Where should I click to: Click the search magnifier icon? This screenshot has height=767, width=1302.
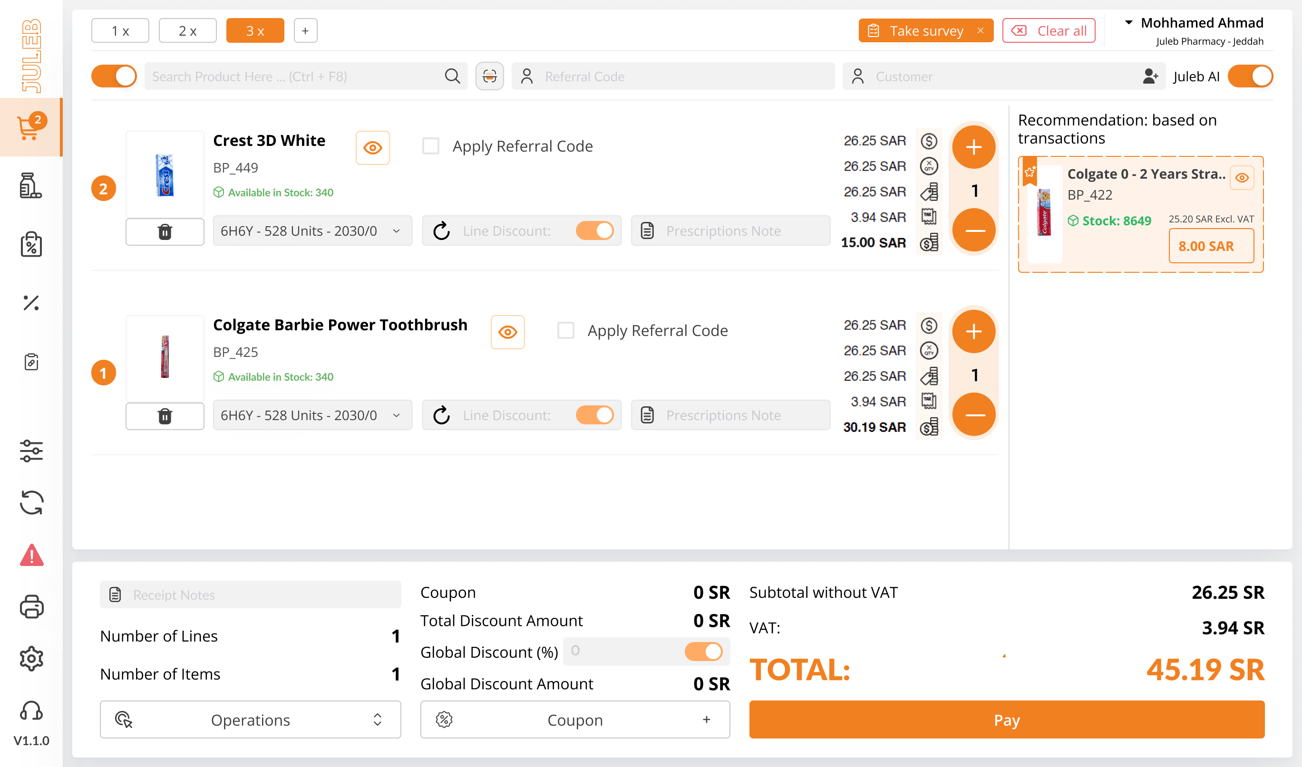(452, 77)
